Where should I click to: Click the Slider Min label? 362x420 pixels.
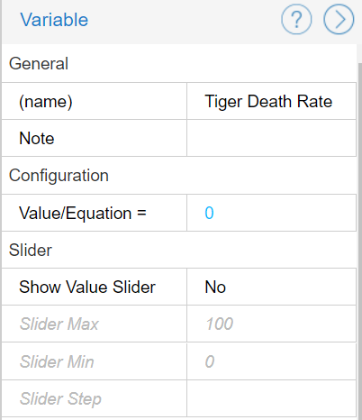coord(57,361)
